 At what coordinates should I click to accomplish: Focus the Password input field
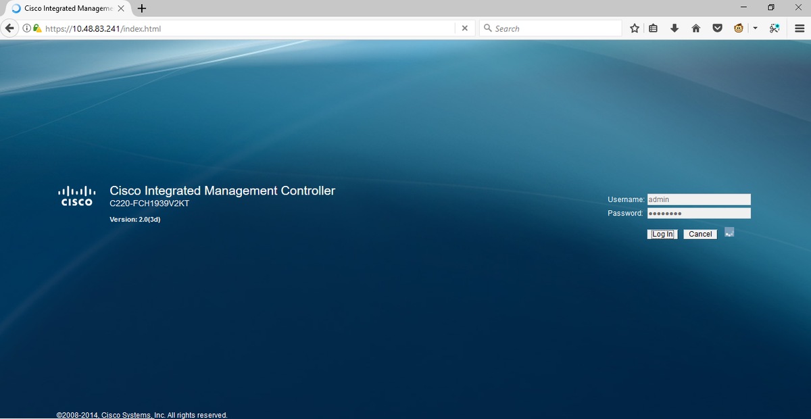699,213
